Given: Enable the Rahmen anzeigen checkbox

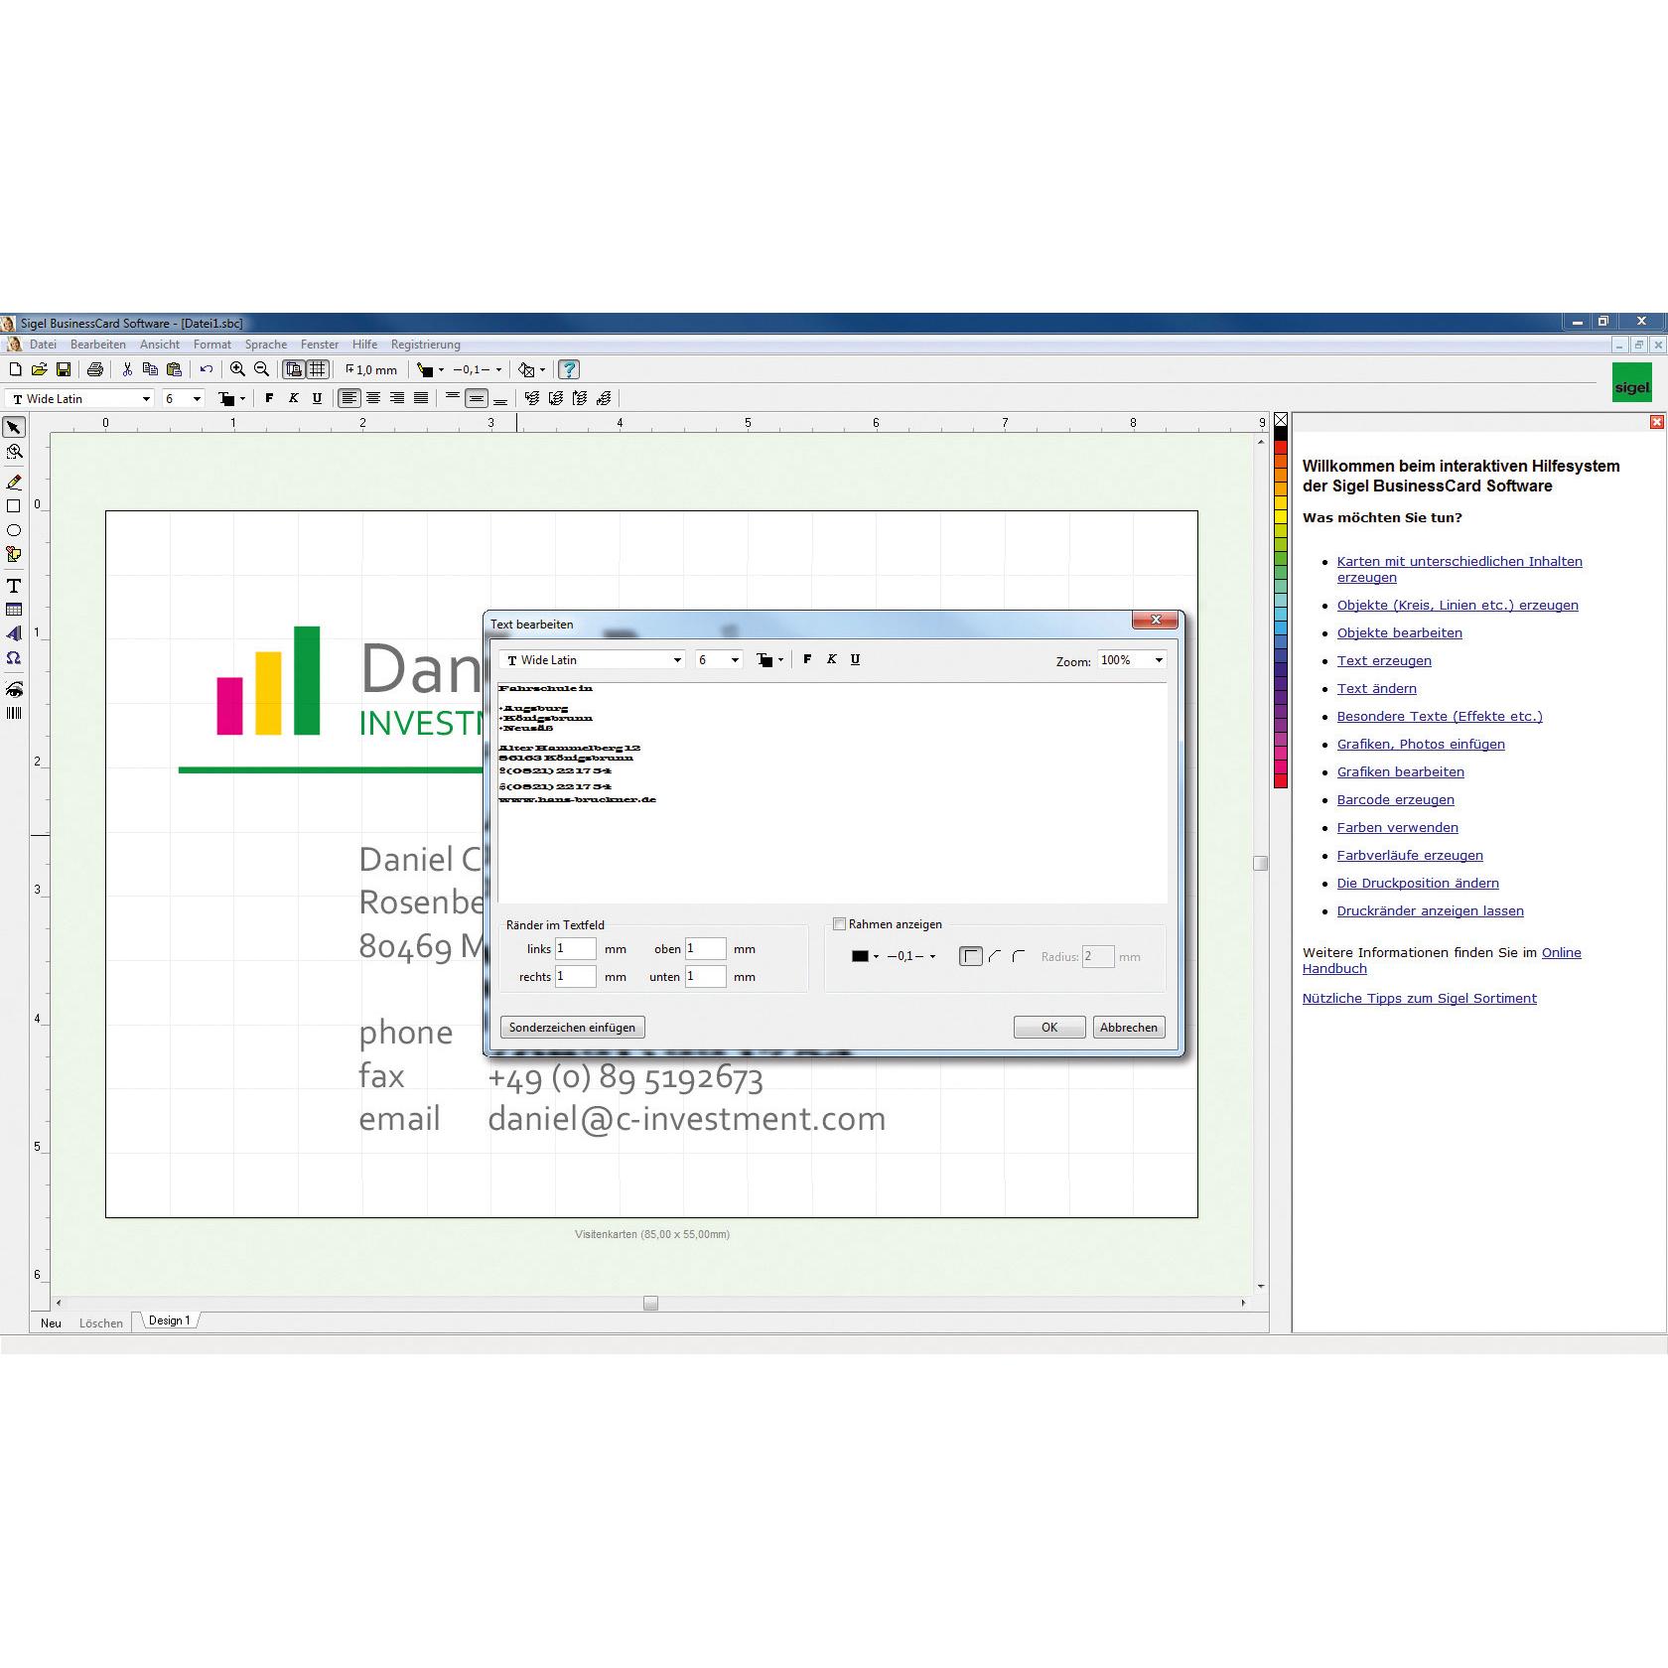Looking at the screenshot, I should 840,924.
